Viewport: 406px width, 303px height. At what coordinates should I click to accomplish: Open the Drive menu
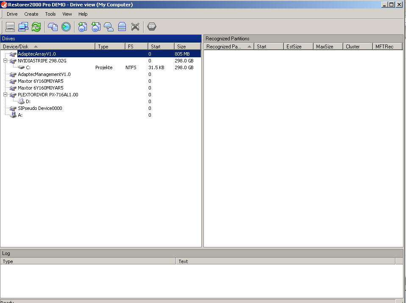[x=12, y=14]
